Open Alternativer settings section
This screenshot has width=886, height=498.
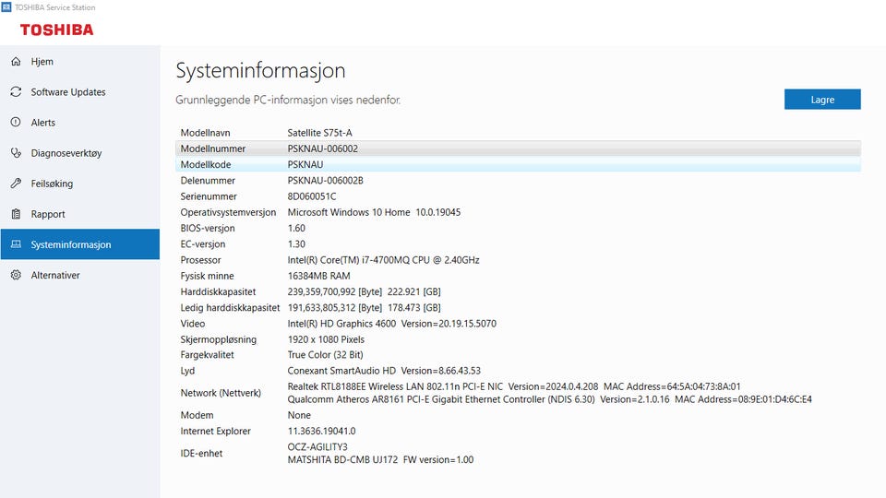tap(80, 275)
